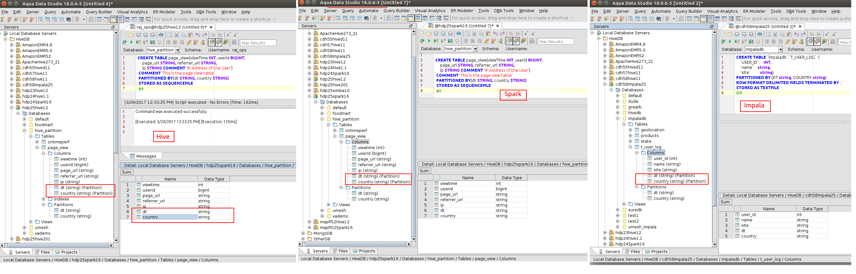Click the green Execute play icon in Impala window
Image resolution: width=856 pixels, height=274 pixels.
[730, 42]
